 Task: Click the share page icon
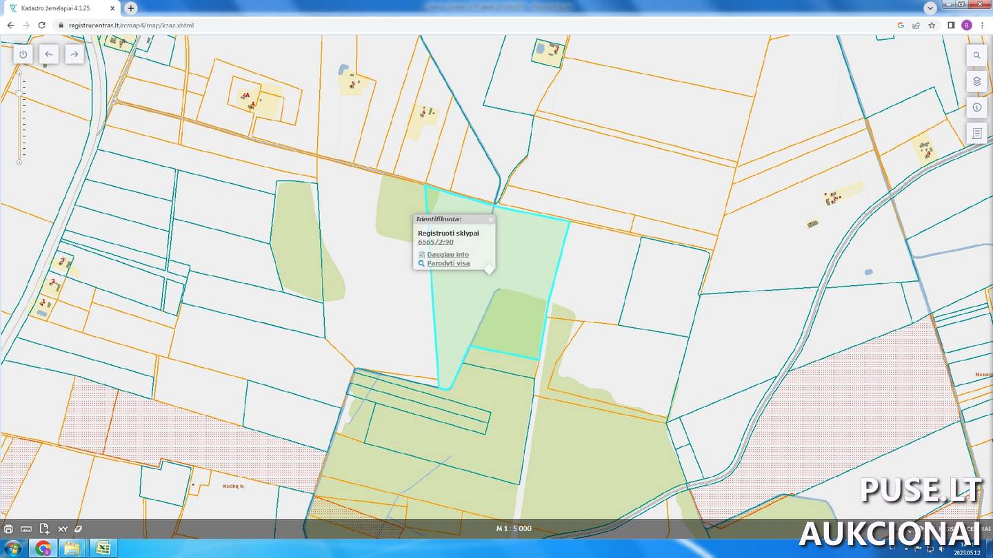coord(916,25)
